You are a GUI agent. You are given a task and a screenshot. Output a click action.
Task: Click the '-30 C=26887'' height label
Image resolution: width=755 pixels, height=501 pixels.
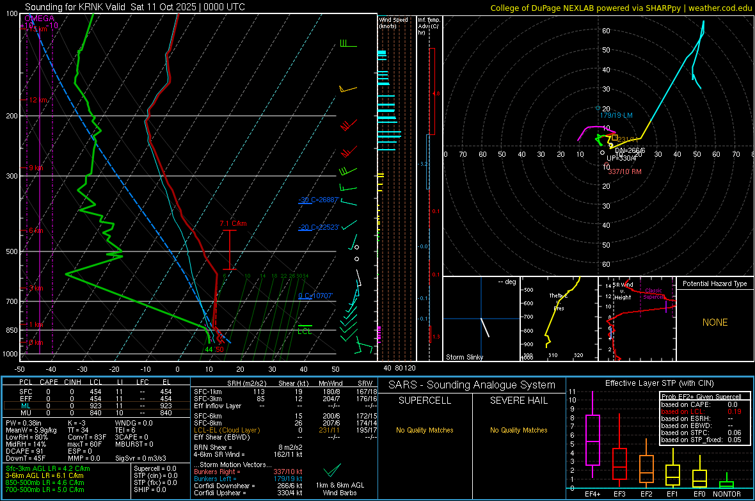pos(318,200)
